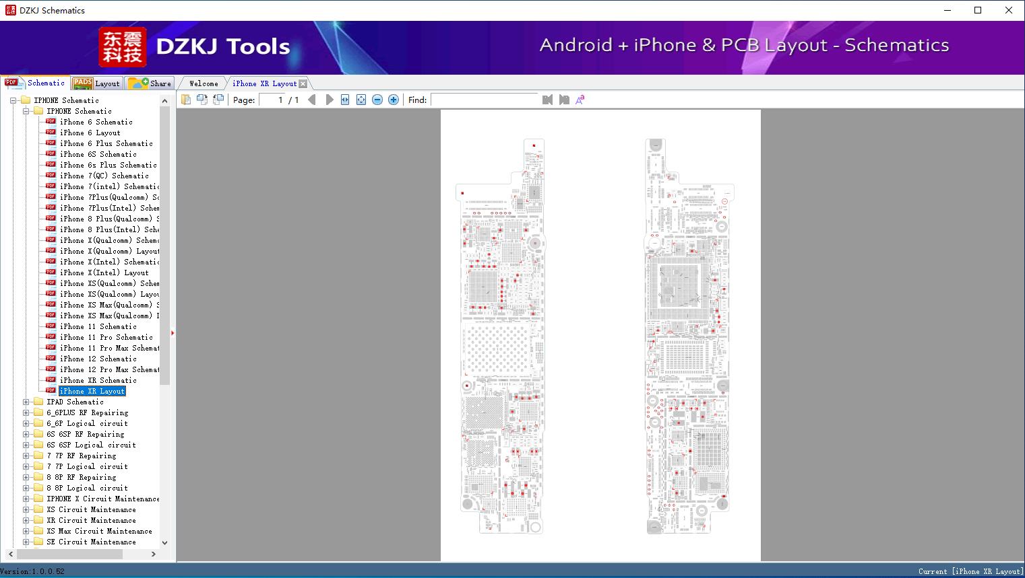Open the Welcome document tab

(x=204, y=83)
